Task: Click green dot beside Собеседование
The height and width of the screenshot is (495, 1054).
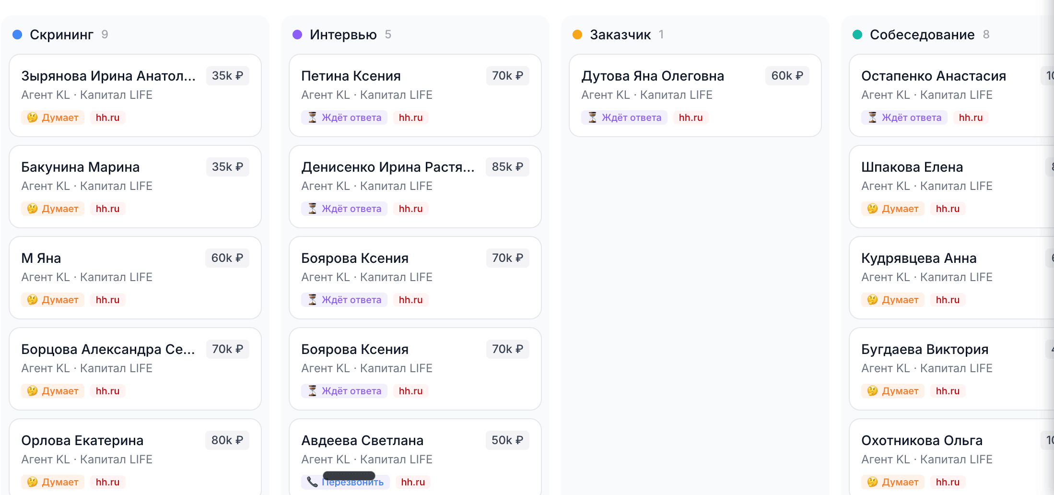Action: pyautogui.click(x=857, y=35)
